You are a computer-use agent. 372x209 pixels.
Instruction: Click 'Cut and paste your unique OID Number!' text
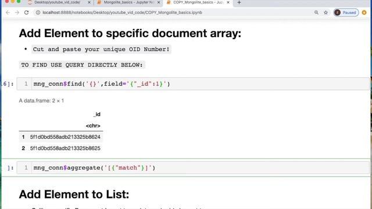click(101, 49)
